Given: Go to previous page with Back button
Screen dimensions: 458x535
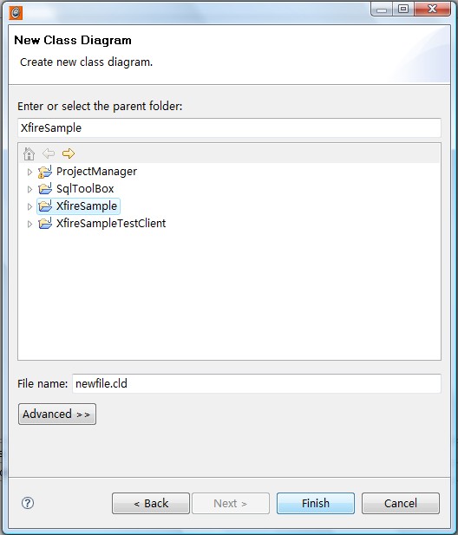Looking at the screenshot, I should click(151, 503).
